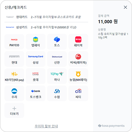The image size is (132, 132).
Task: Expand more cards with 더보기
Action: tap(14, 110)
